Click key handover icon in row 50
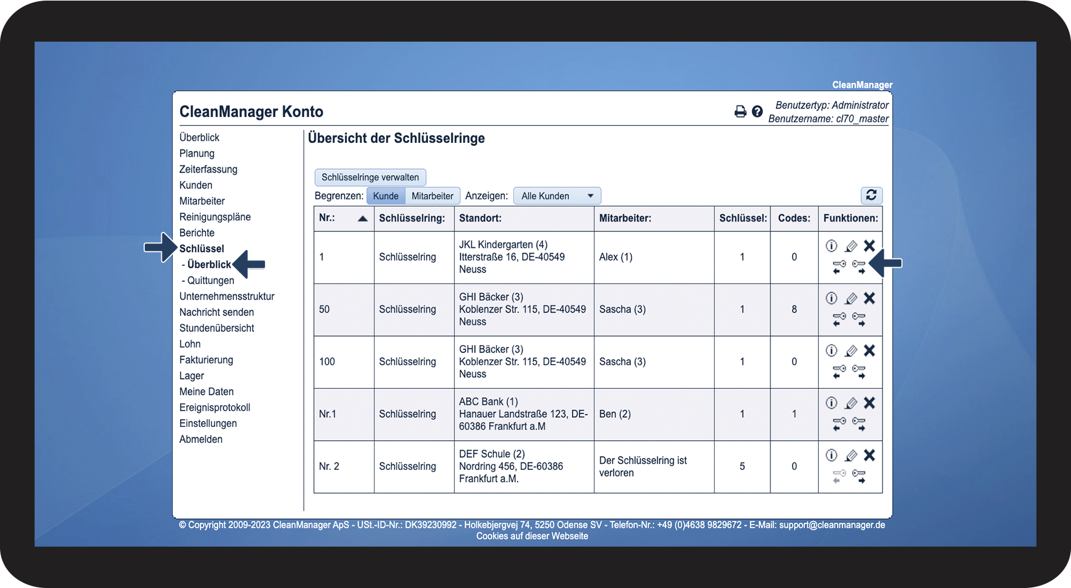Viewport: 1071px width, 588px height. point(859,319)
